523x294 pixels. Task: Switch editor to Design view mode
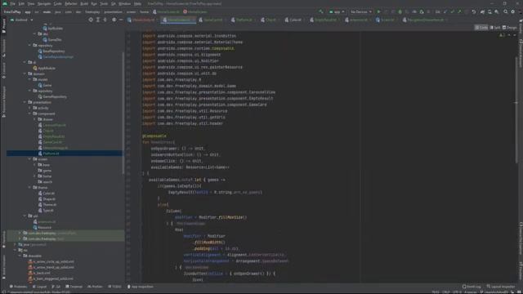510,28
